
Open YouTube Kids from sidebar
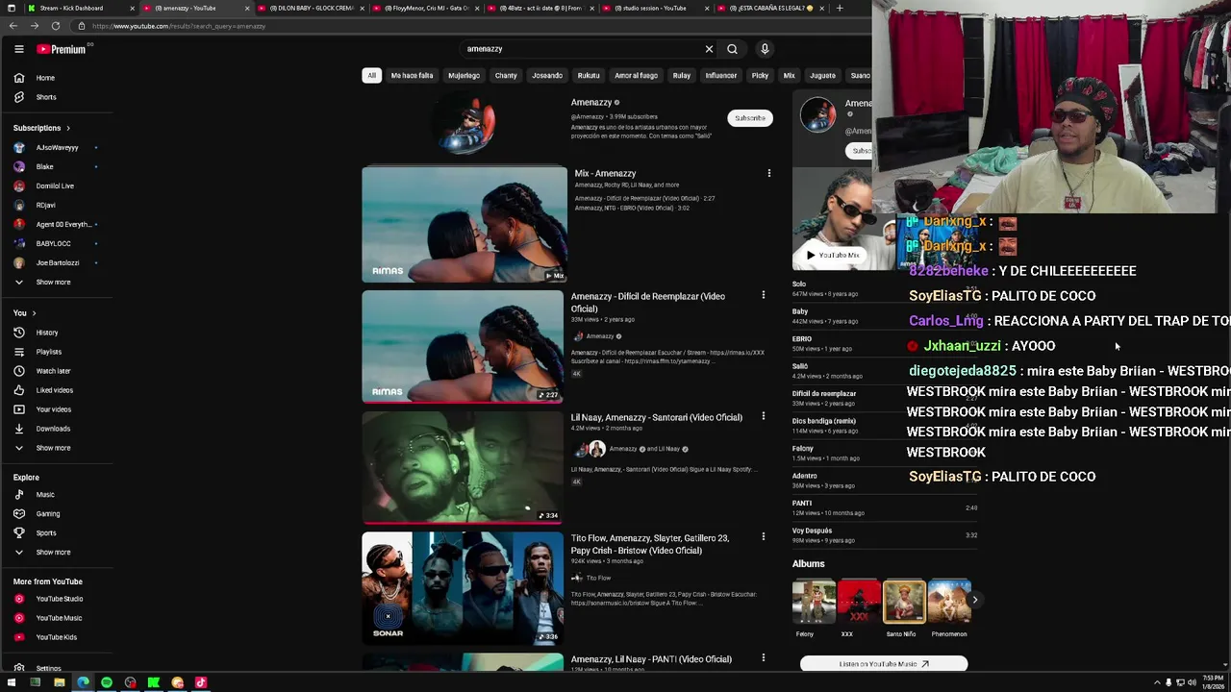pos(58,637)
